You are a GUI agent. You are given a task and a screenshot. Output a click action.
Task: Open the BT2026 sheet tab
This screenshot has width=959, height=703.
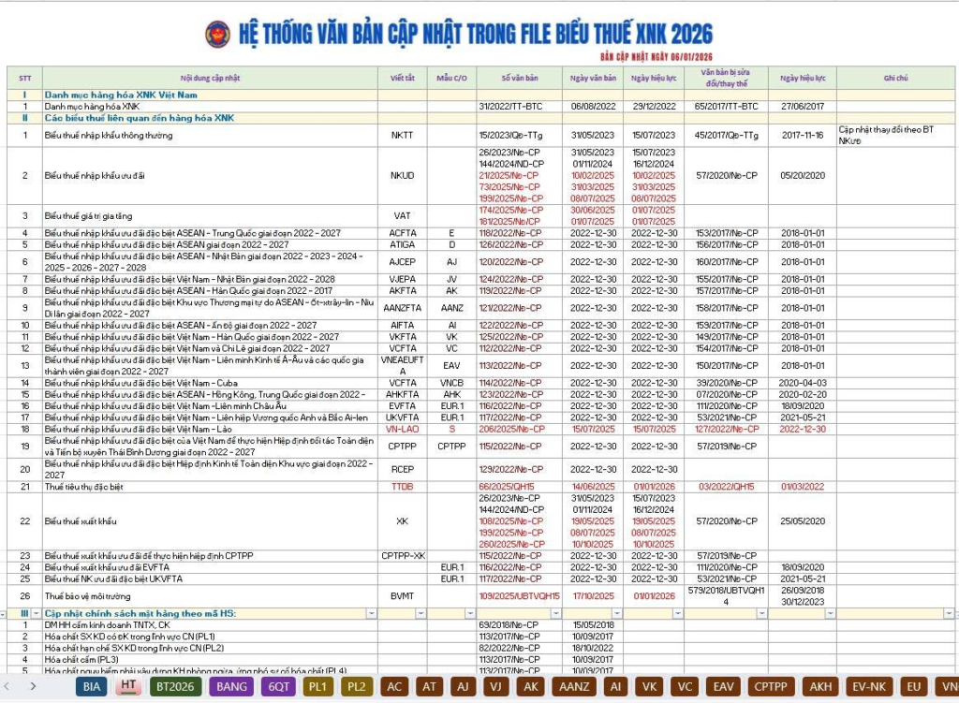pos(175,686)
